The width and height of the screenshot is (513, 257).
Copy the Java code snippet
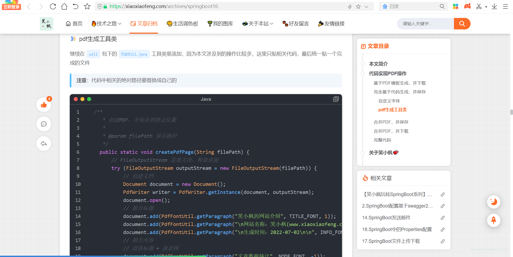tap(336, 99)
